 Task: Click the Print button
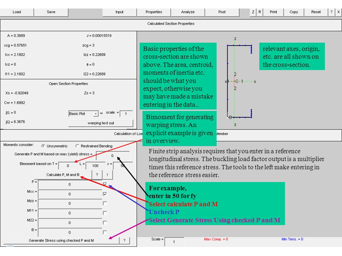click(273, 12)
